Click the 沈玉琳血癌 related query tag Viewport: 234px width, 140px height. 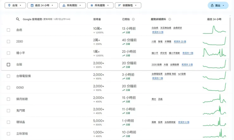[x=166, y=28]
